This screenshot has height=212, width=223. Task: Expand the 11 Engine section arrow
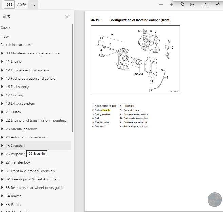[x=2, y=61]
